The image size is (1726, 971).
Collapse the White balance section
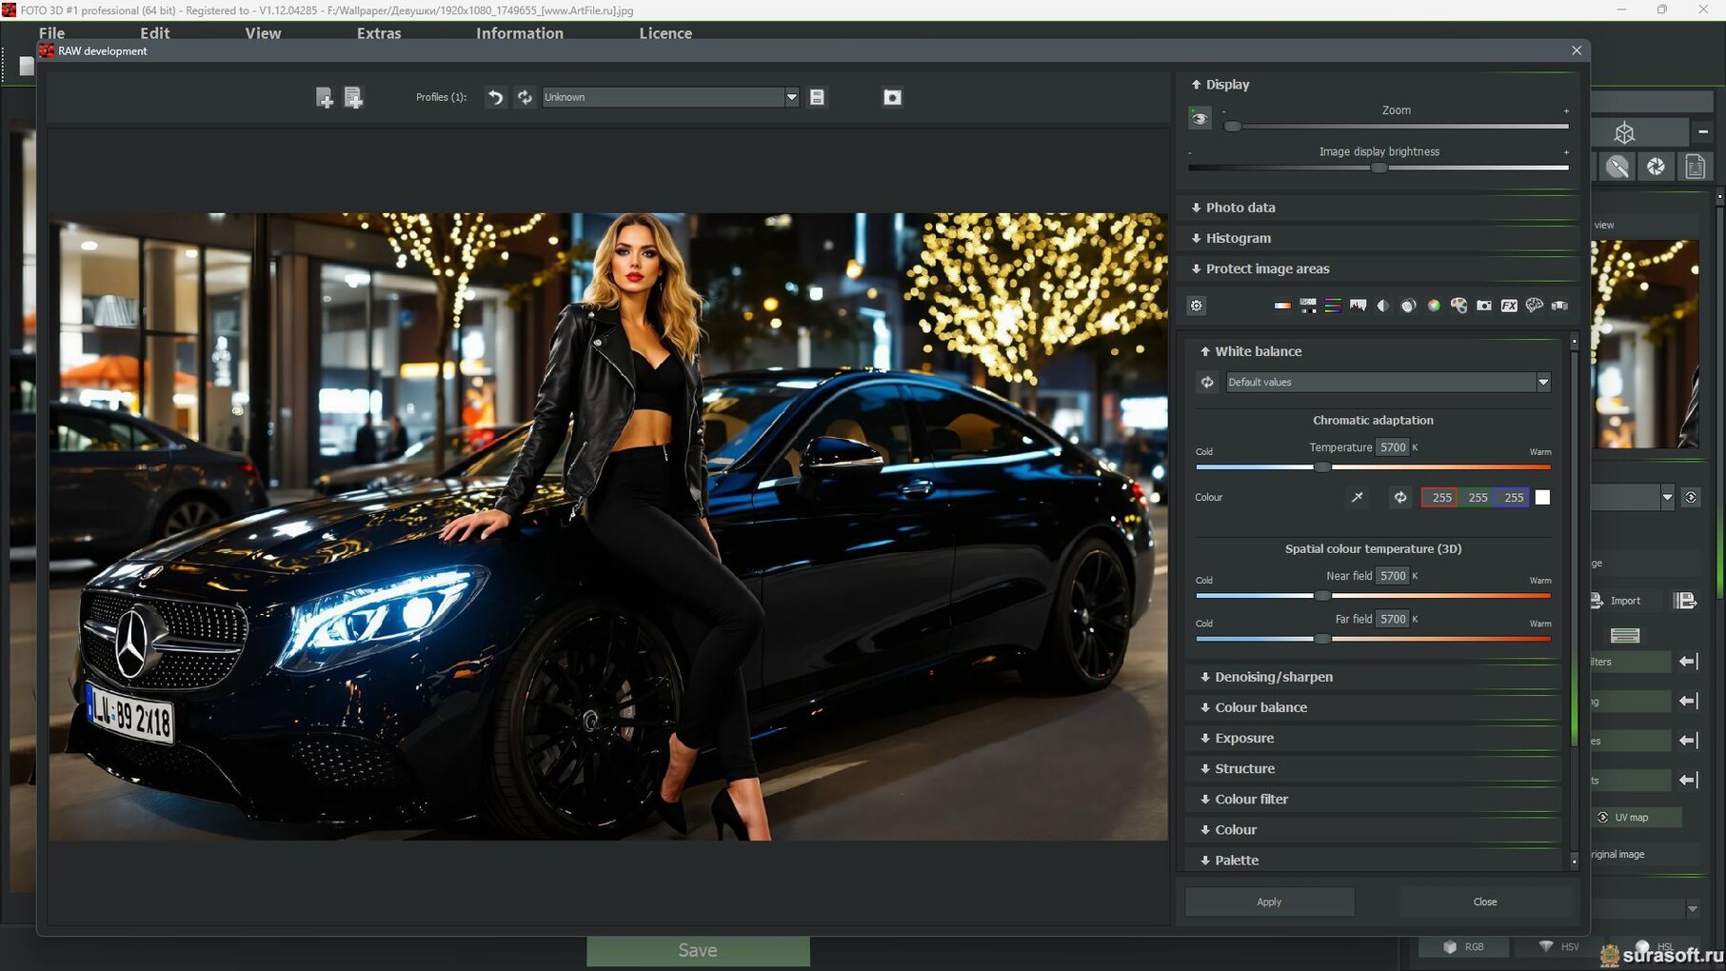[1257, 351]
